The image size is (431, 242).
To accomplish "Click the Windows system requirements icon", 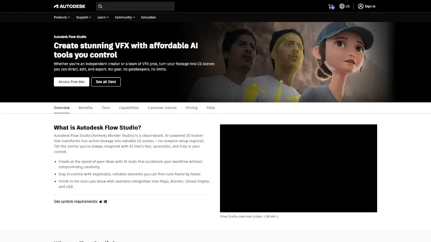I will (105, 201).
